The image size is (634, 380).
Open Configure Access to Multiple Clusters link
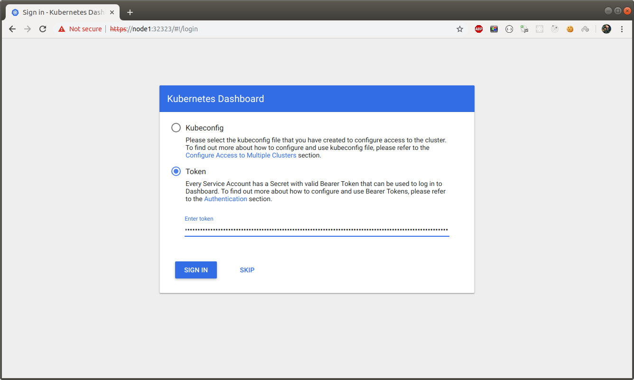tap(241, 155)
